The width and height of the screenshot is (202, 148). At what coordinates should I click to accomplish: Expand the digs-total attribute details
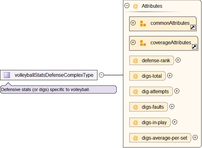[170, 76]
